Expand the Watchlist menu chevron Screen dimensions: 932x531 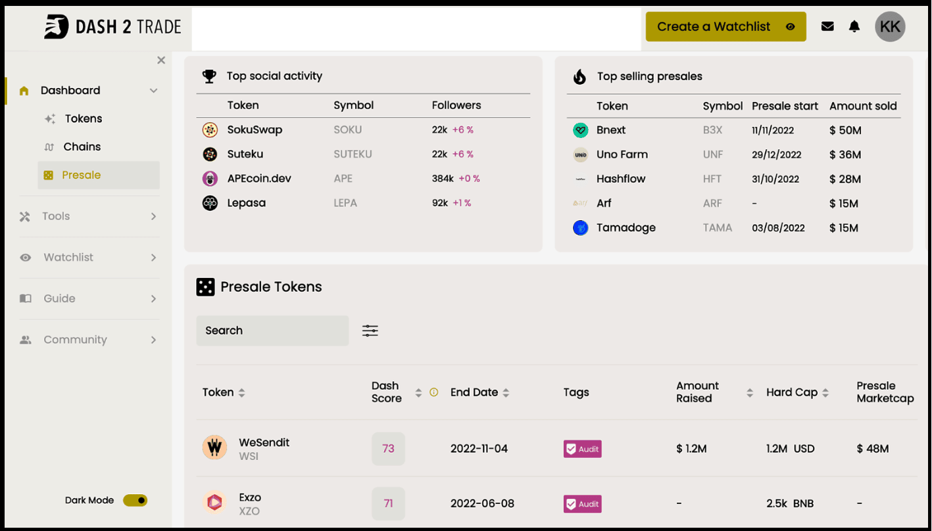(x=153, y=258)
